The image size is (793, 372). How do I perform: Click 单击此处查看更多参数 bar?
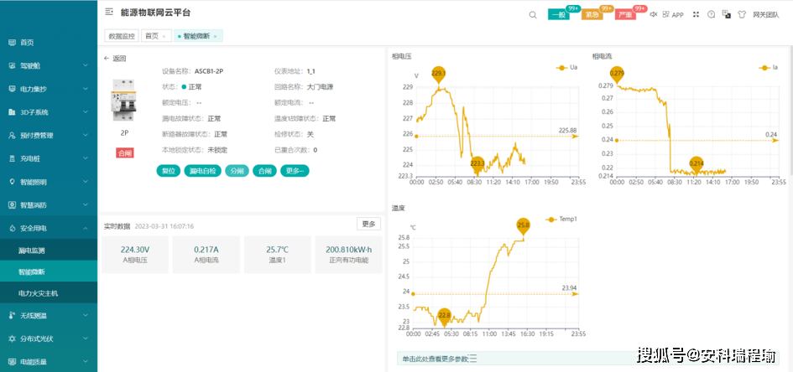[x=587, y=359]
